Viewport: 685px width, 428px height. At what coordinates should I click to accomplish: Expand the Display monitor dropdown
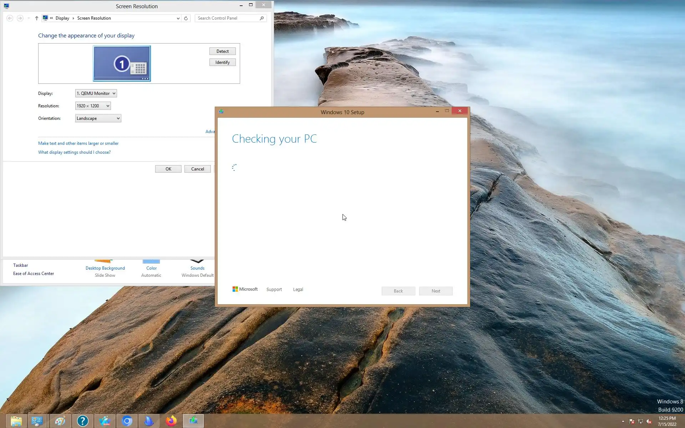(x=96, y=93)
